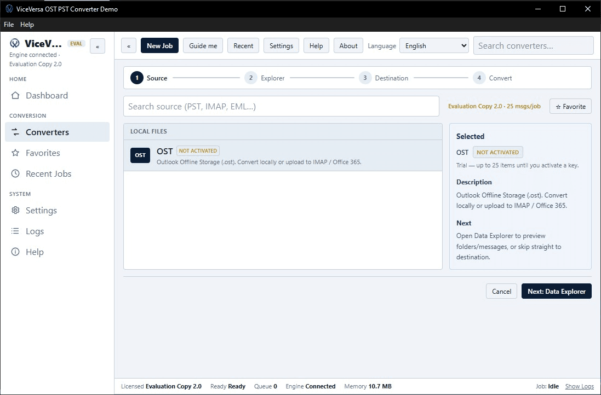The width and height of the screenshot is (601, 395).
Task: Open Logs in the sidebar
Action: [x=57, y=231]
